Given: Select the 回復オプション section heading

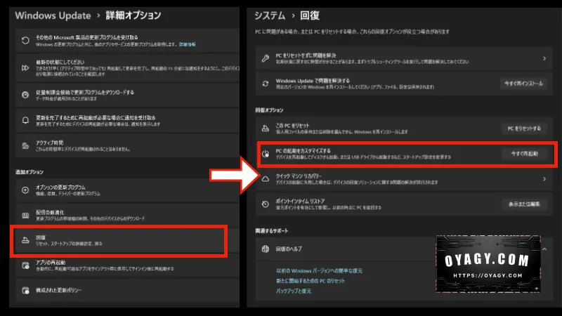Looking at the screenshot, I should pyautogui.click(x=269, y=110).
